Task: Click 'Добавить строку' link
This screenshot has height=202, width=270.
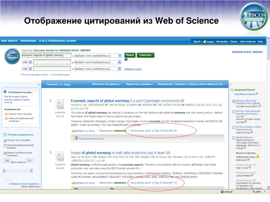Action: click(133, 69)
